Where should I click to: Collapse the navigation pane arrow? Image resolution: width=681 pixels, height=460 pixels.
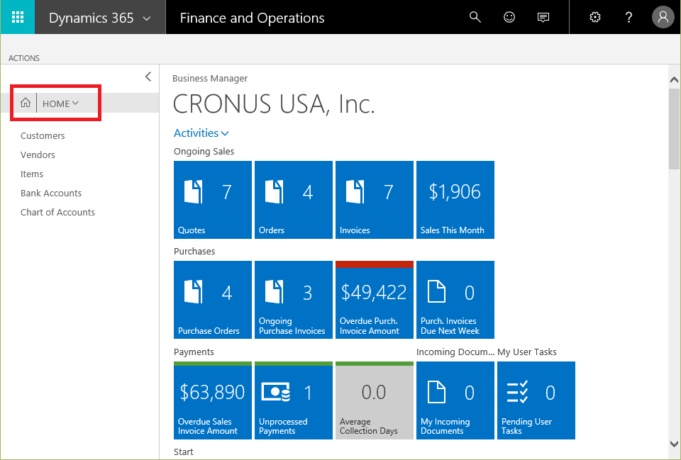coord(148,77)
